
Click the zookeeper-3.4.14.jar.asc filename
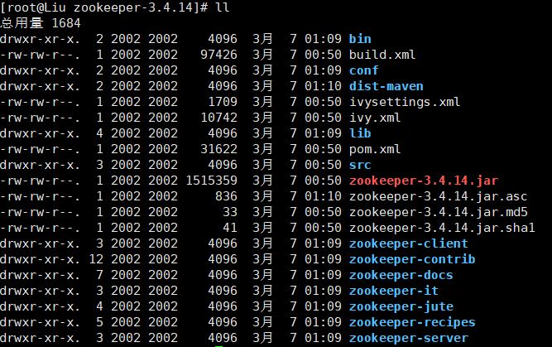tap(439, 196)
